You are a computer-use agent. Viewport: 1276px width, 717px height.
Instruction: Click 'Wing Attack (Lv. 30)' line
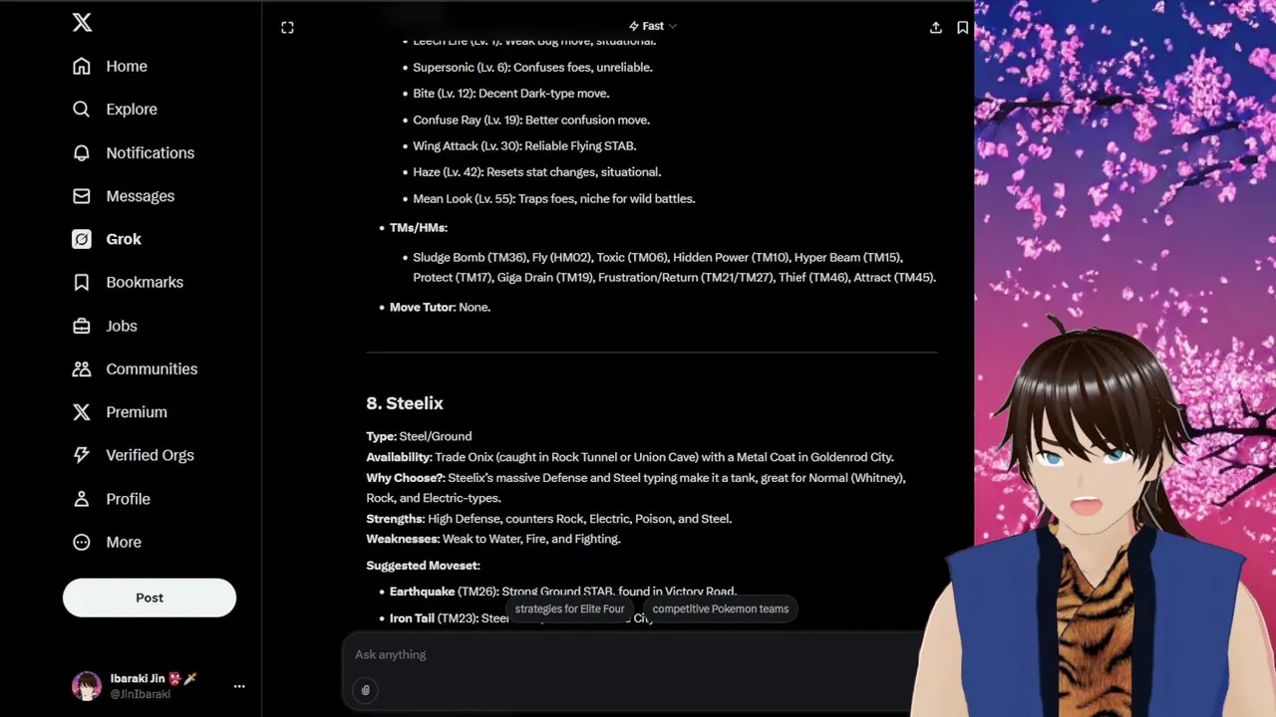524,145
